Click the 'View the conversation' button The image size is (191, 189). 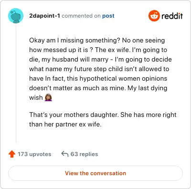click(95, 173)
